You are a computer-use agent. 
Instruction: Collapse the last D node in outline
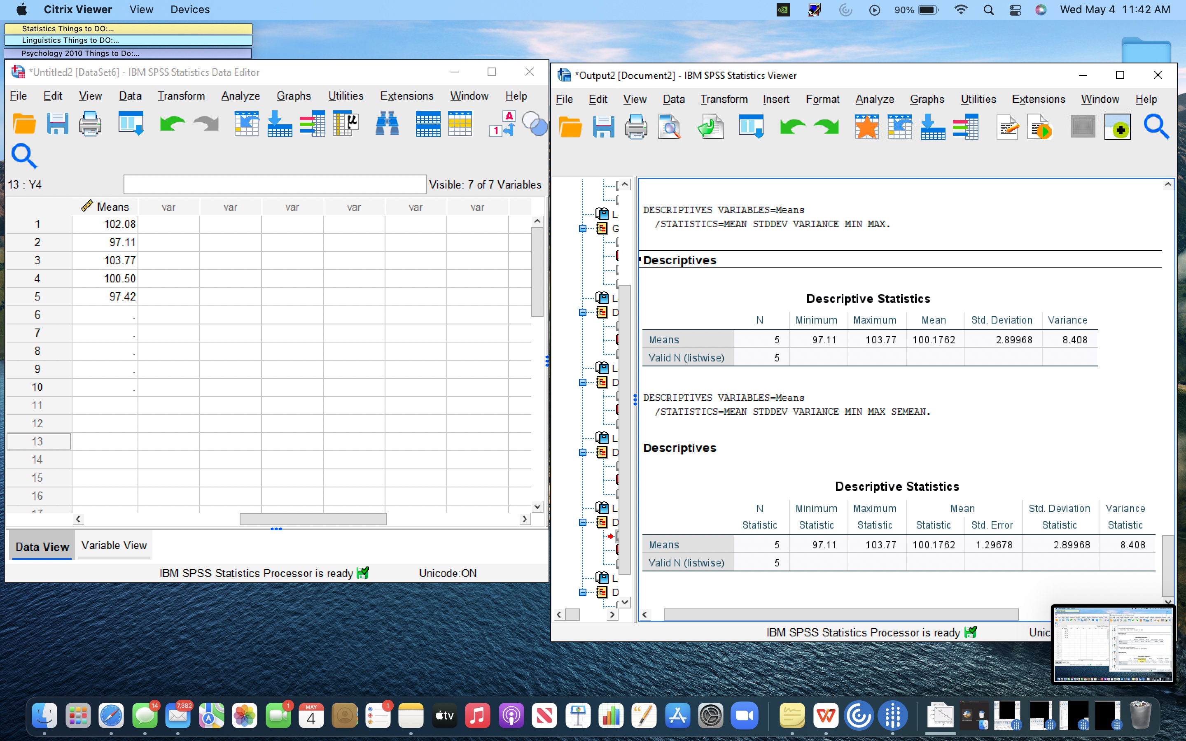click(x=583, y=592)
